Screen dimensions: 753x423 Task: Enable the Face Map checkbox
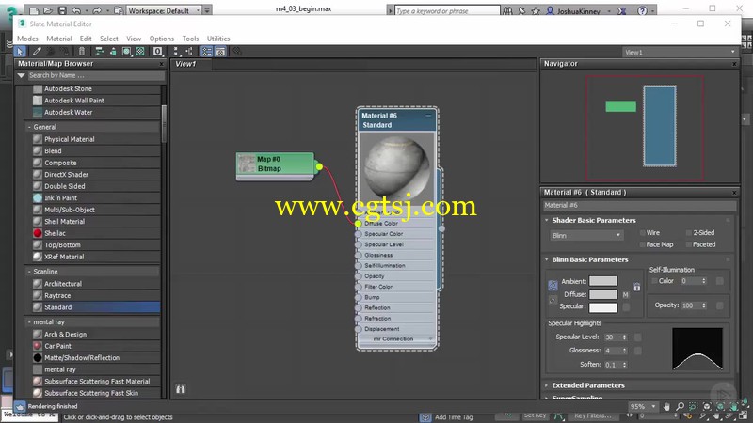click(x=643, y=244)
